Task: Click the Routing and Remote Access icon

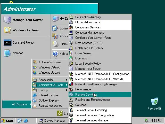Action: click(71, 100)
